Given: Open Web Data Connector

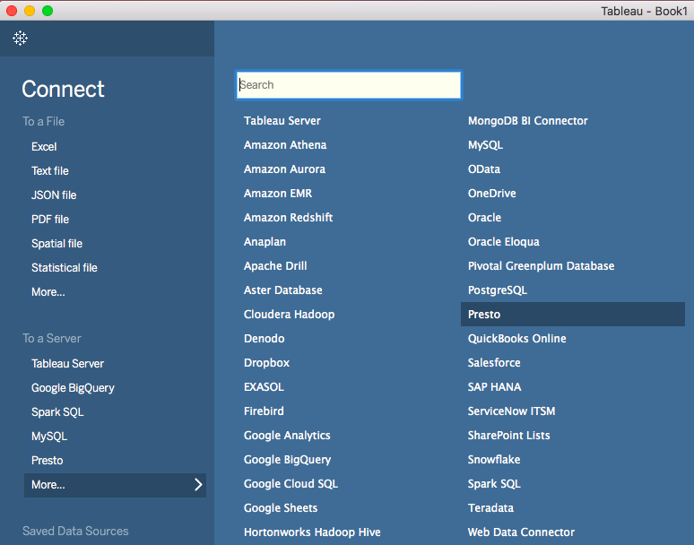Looking at the screenshot, I should [521, 532].
